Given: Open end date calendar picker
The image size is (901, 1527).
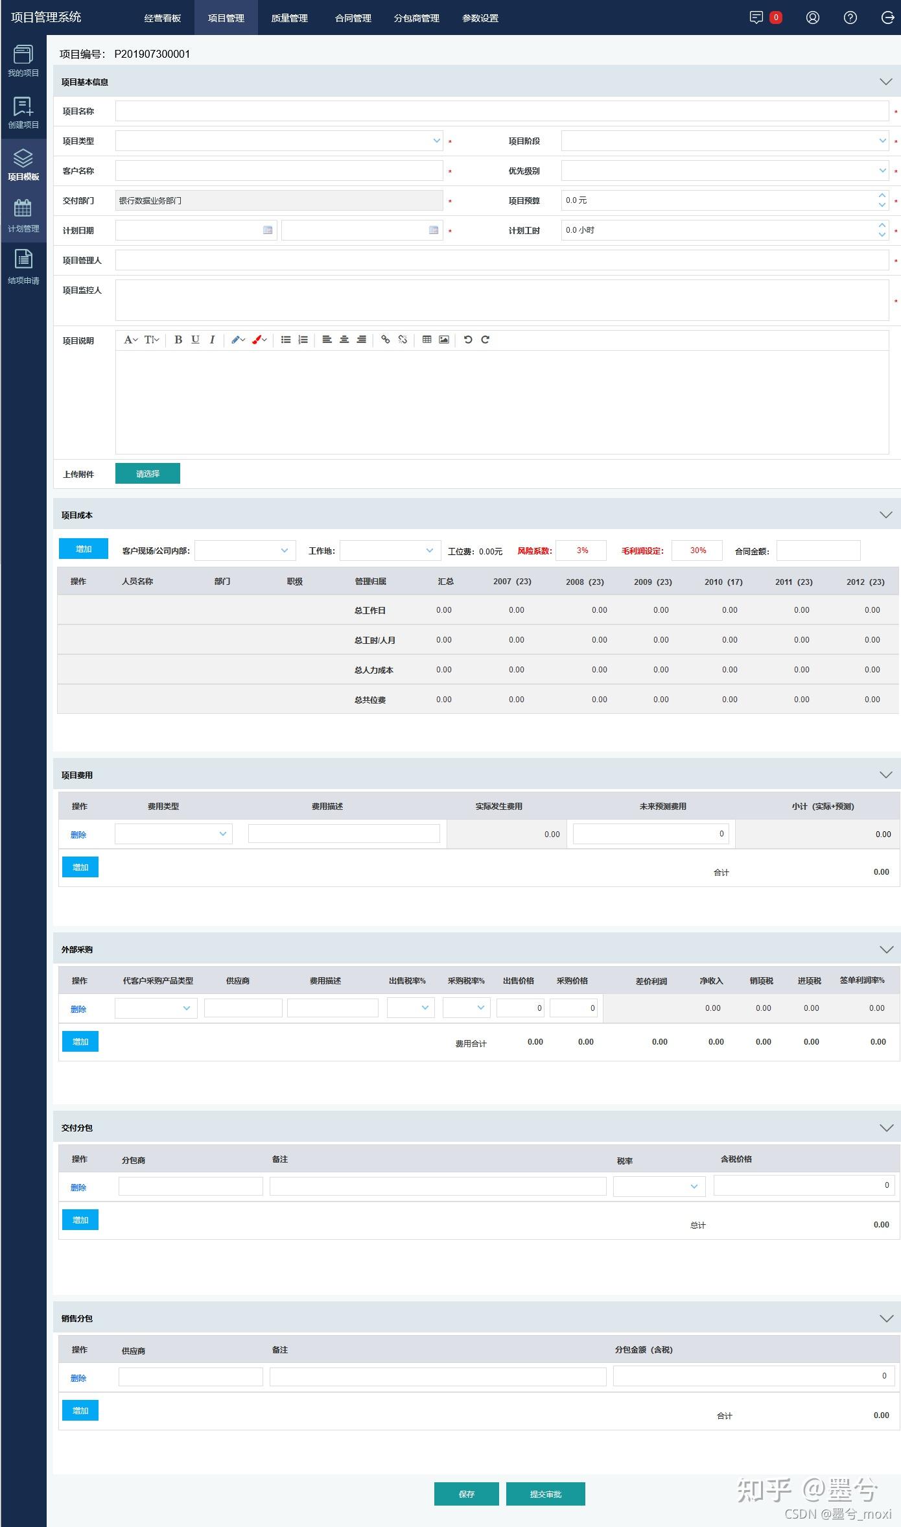Looking at the screenshot, I should [x=434, y=230].
